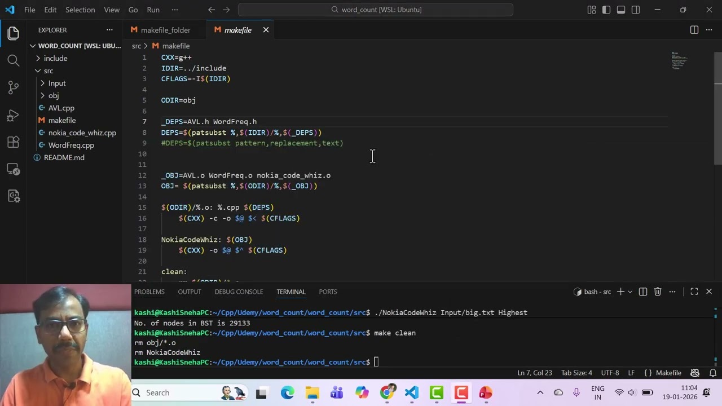The height and width of the screenshot is (406, 722).
Task: Open Microsoft Teams from taskbar
Action: click(337, 392)
